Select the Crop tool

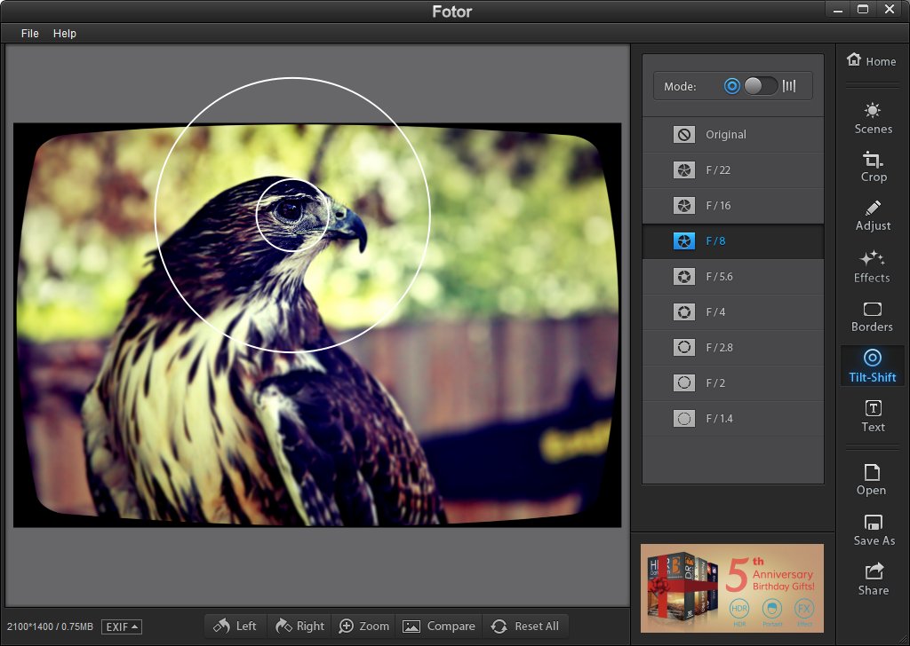[x=873, y=166]
